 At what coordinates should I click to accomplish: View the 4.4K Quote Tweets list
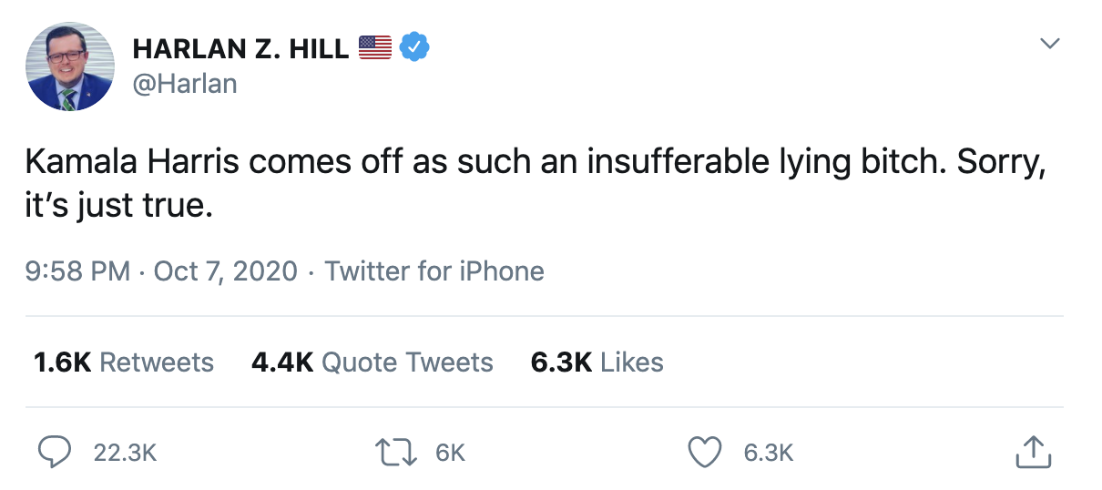(x=372, y=362)
